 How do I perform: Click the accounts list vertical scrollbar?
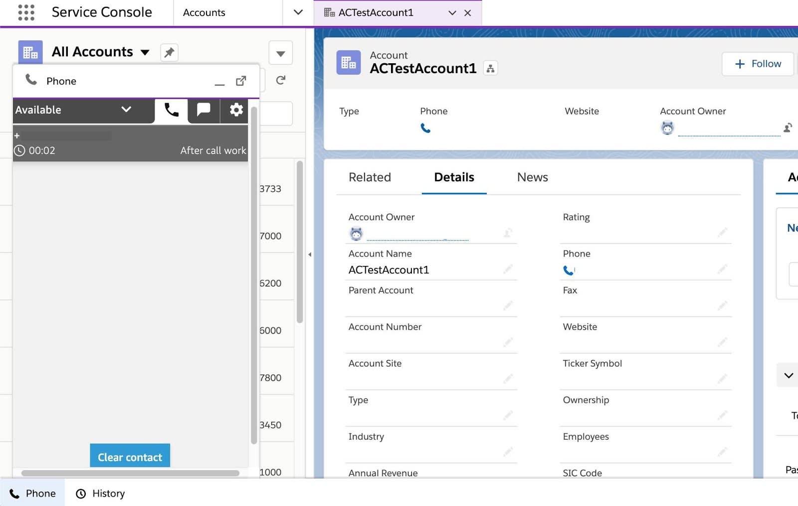coord(300,242)
